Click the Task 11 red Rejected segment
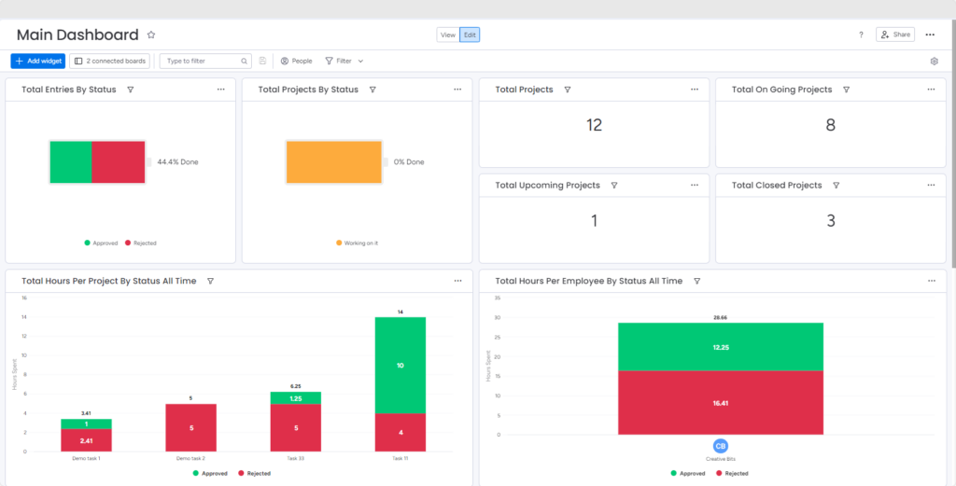Viewport: 956px width, 486px height. (x=400, y=433)
